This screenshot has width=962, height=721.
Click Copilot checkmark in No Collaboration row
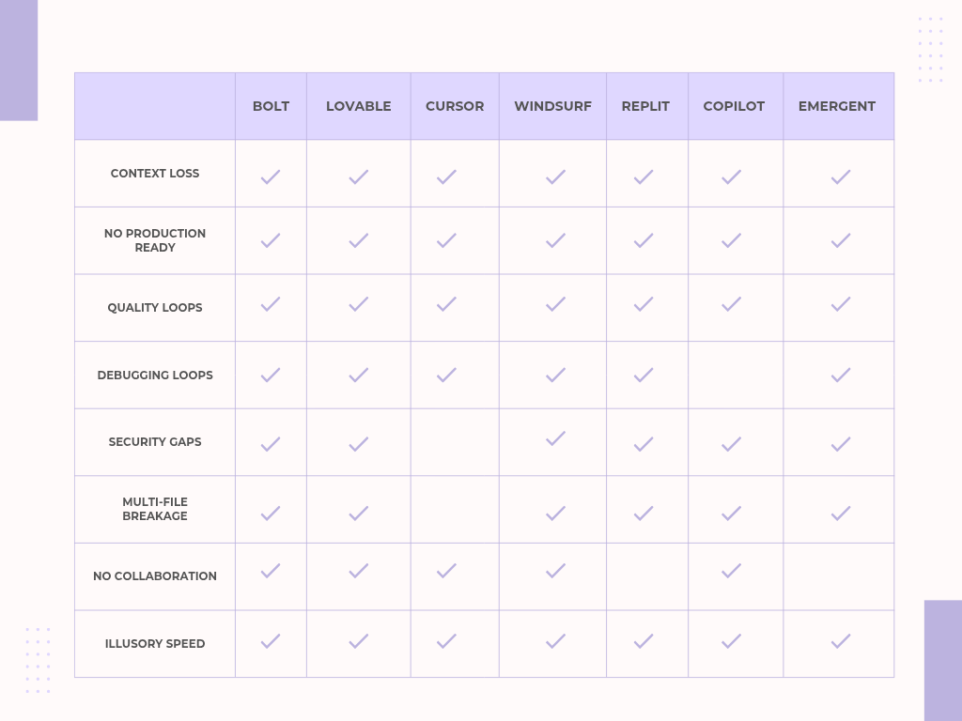pyautogui.click(x=731, y=571)
